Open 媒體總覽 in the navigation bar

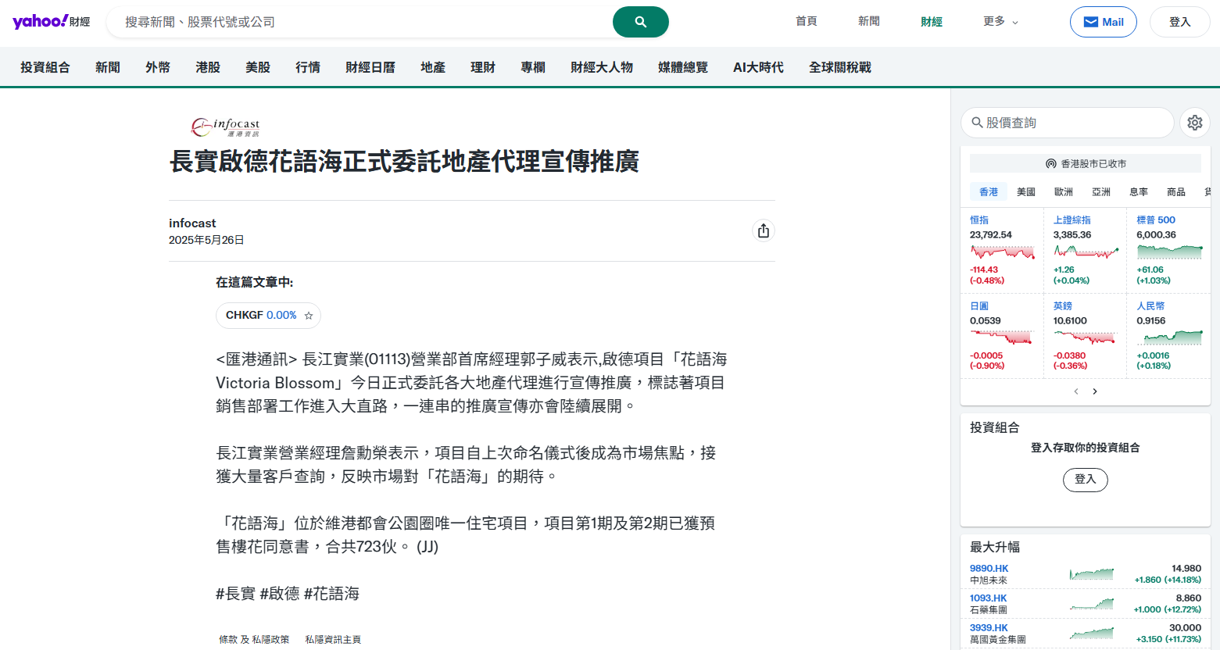683,67
